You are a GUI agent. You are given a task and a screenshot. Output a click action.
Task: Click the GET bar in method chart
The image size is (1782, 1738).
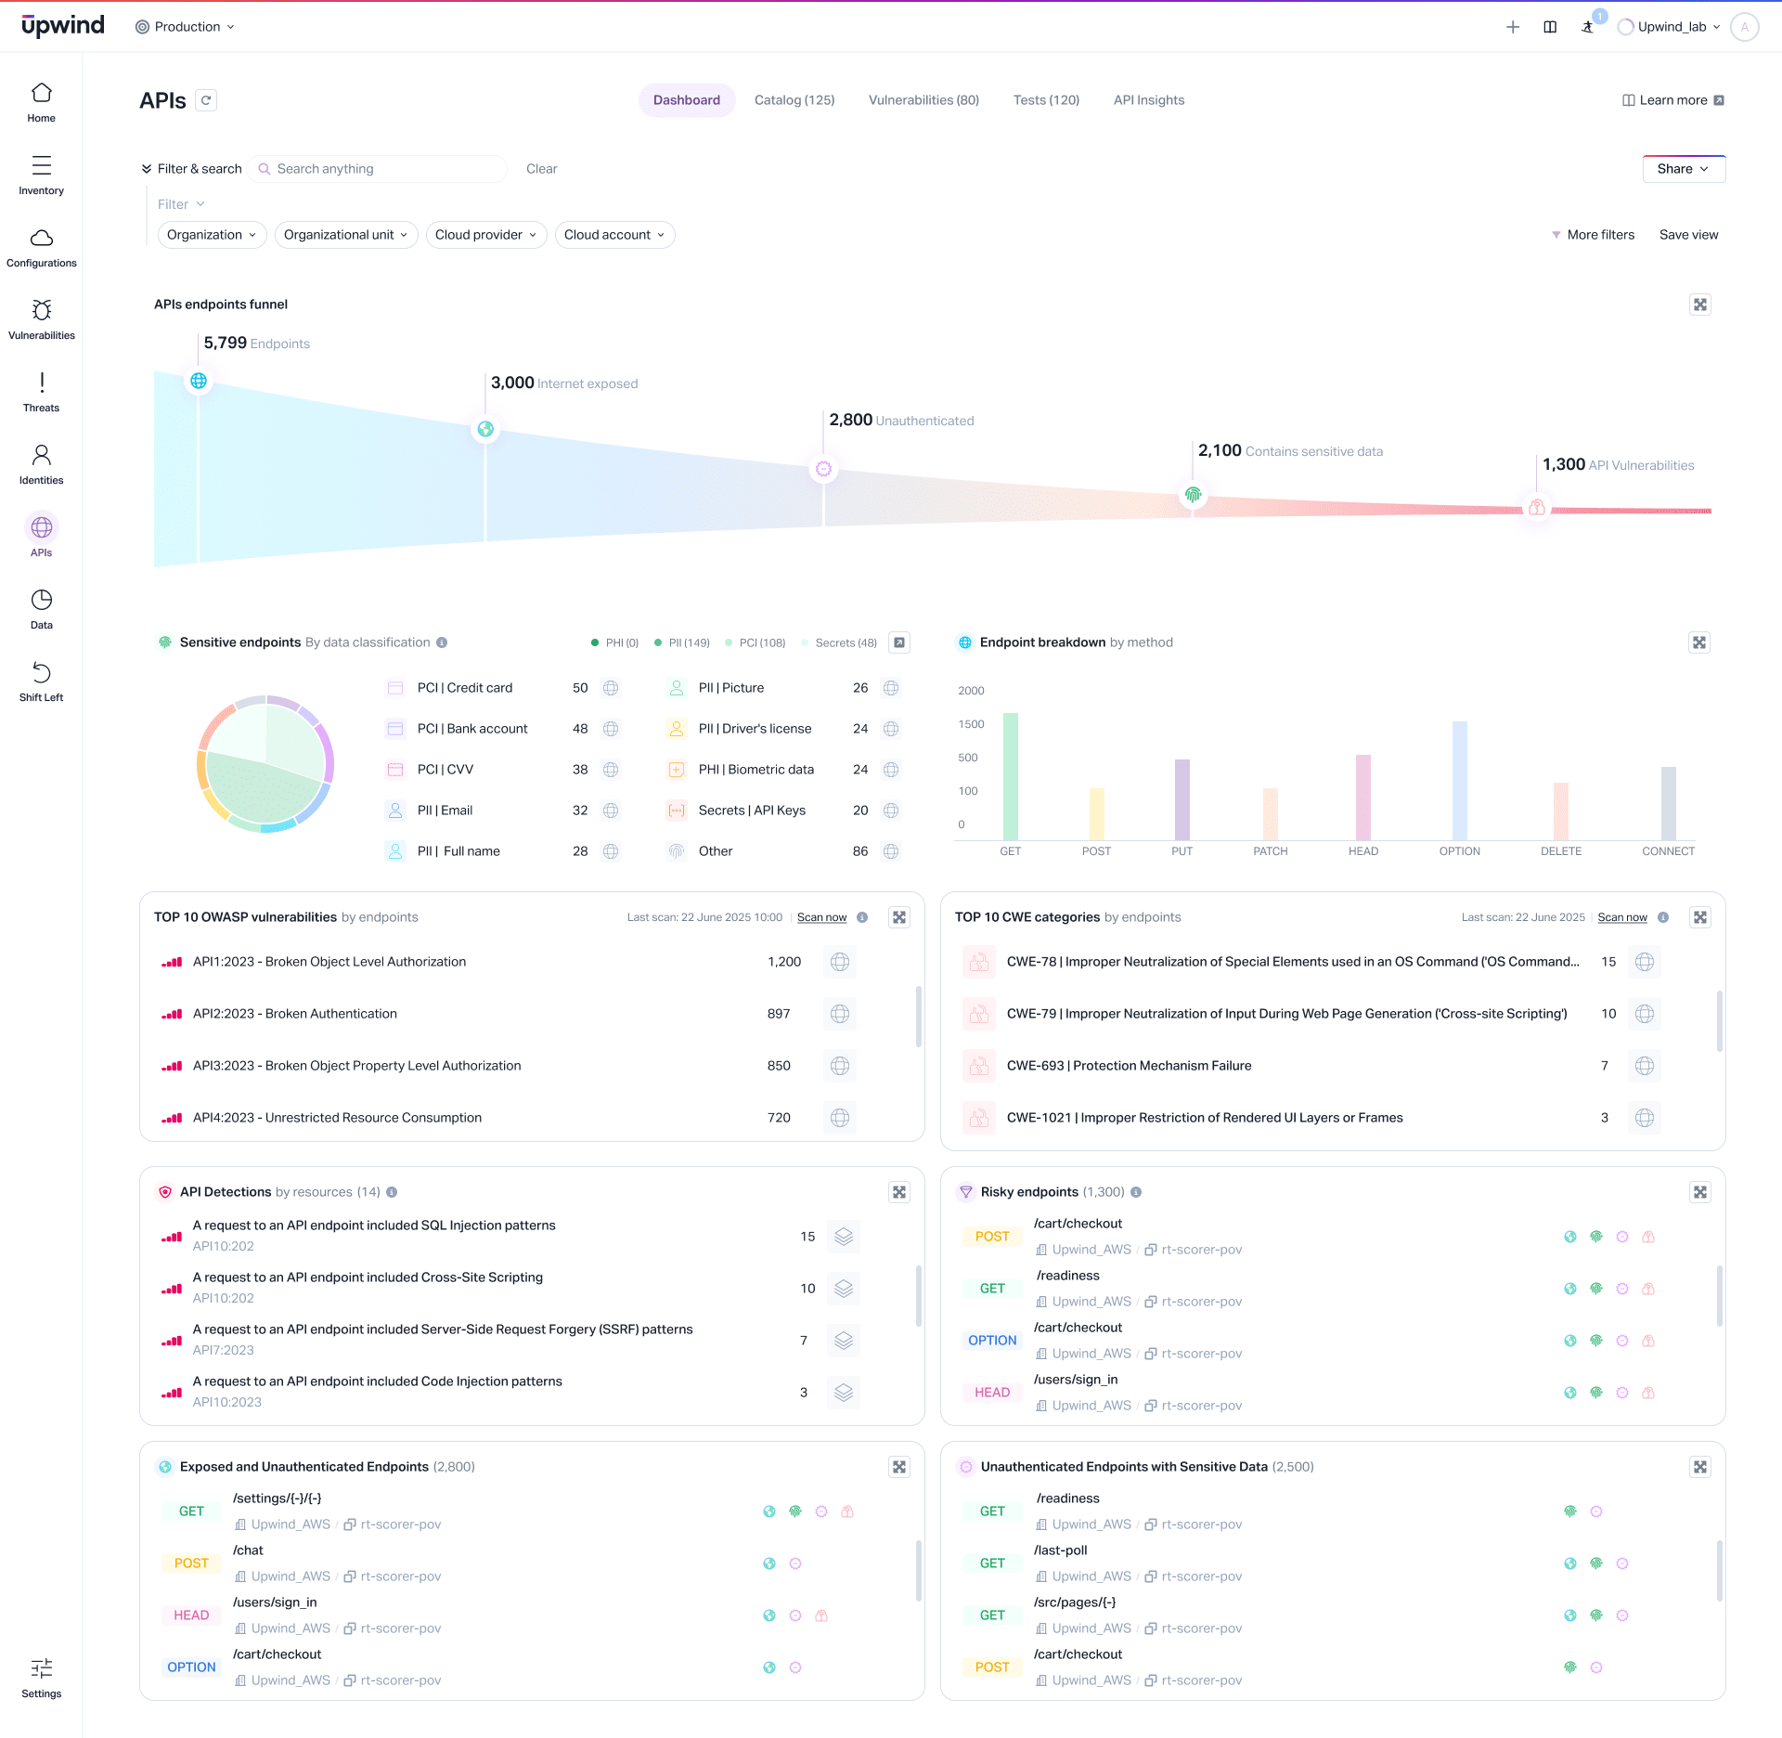tap(1011, 776)
